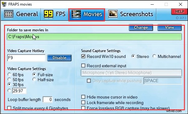Viewport: 188px width, 114px height.
Task: Select Multichannel sound capture
Action: [167, 56]
